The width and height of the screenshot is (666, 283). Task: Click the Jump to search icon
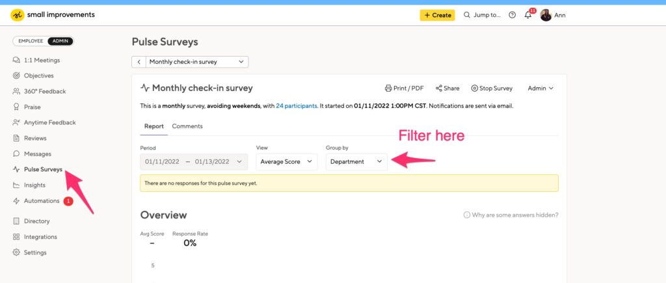click(x=467, y=16)
